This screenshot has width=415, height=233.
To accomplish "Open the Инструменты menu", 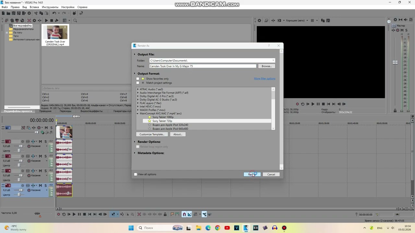I will tap(50, 7).
